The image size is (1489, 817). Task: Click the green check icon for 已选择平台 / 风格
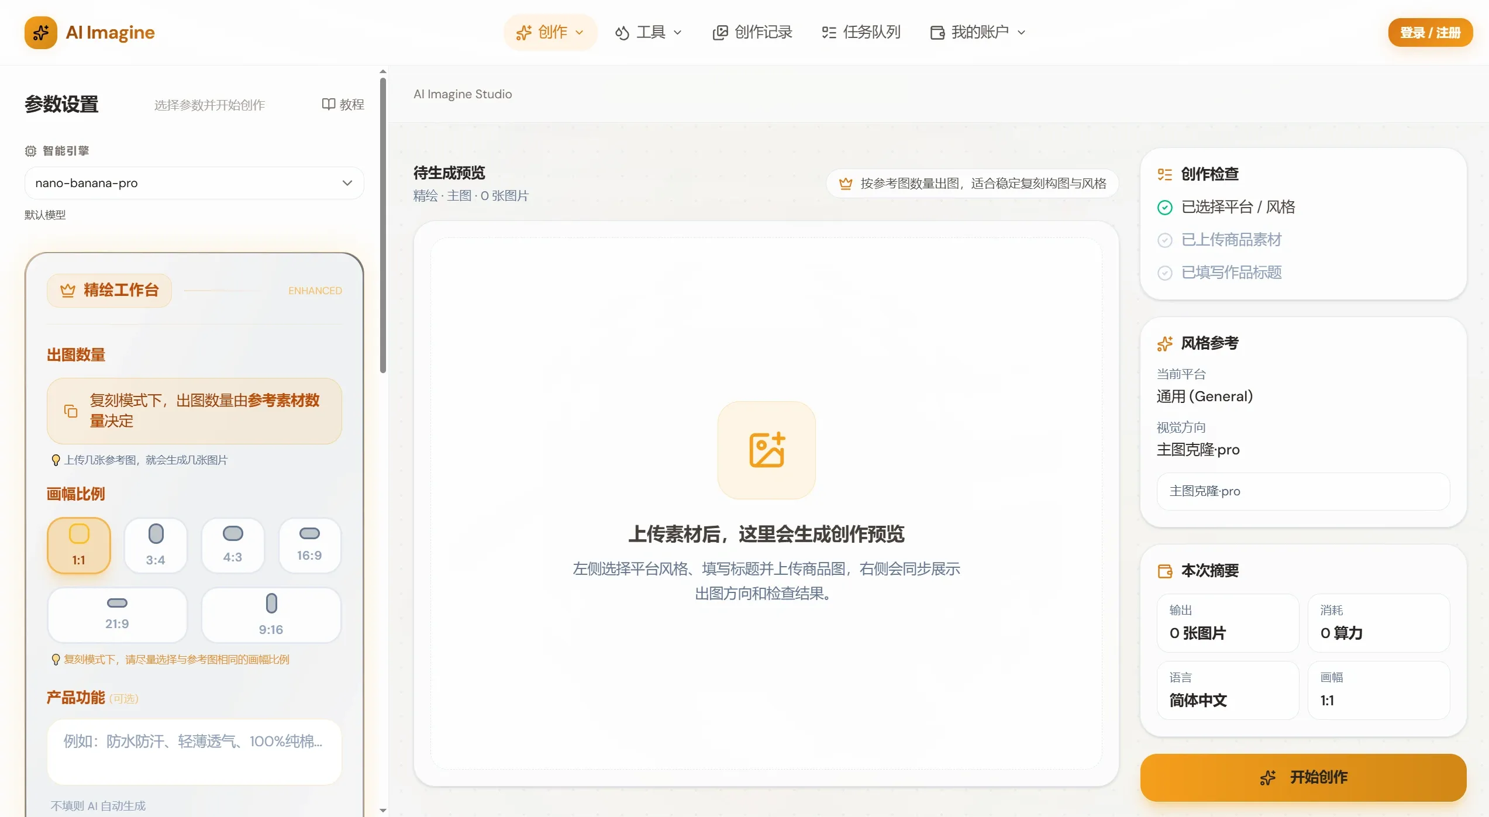1164,208
